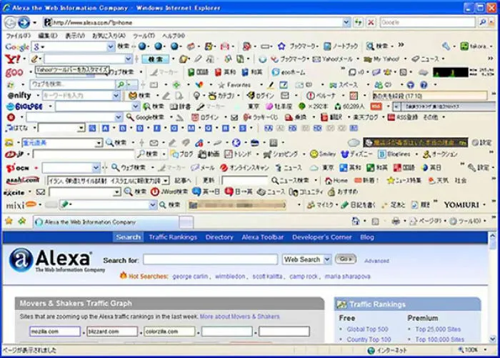Click the goo home icon
The image size is (500, 358).
(276, 72)
